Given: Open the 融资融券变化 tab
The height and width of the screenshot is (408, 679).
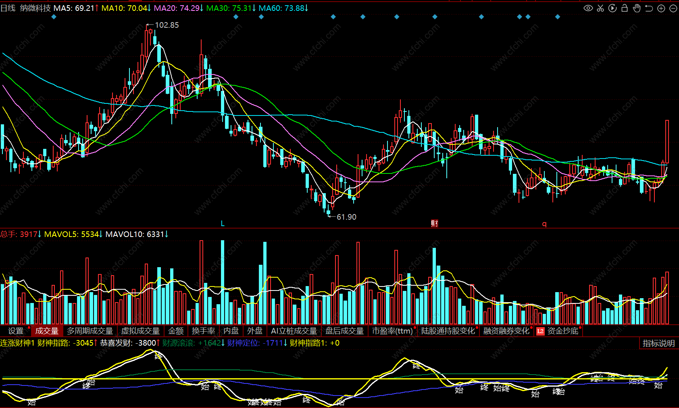Looking at the screenshot, I should click(506, 331).
